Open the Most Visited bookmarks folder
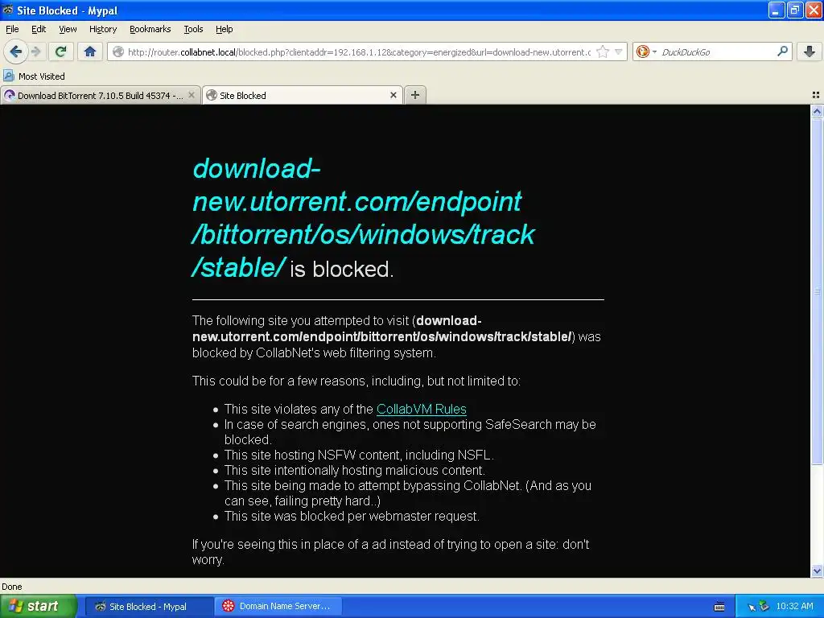 click(34, 76)
